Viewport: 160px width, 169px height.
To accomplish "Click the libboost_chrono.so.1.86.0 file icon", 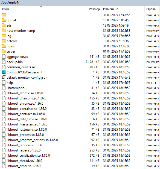I will (x=4, y=103).
